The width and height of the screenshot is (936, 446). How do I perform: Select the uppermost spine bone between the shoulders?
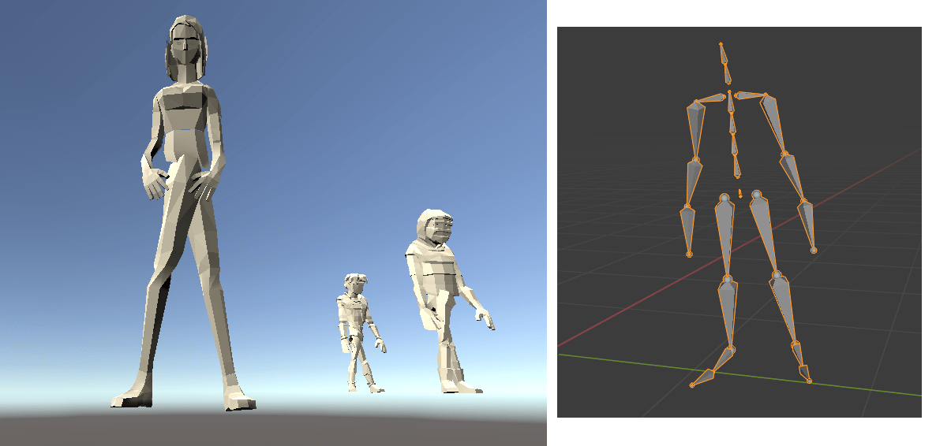point(730,102)
